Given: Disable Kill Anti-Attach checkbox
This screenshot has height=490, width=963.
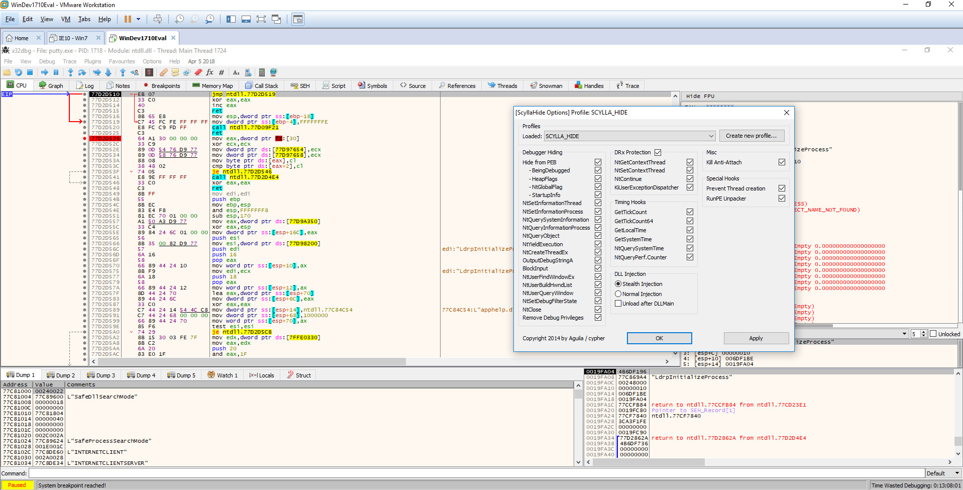Looking at the screenshot, I should [782, 162].
